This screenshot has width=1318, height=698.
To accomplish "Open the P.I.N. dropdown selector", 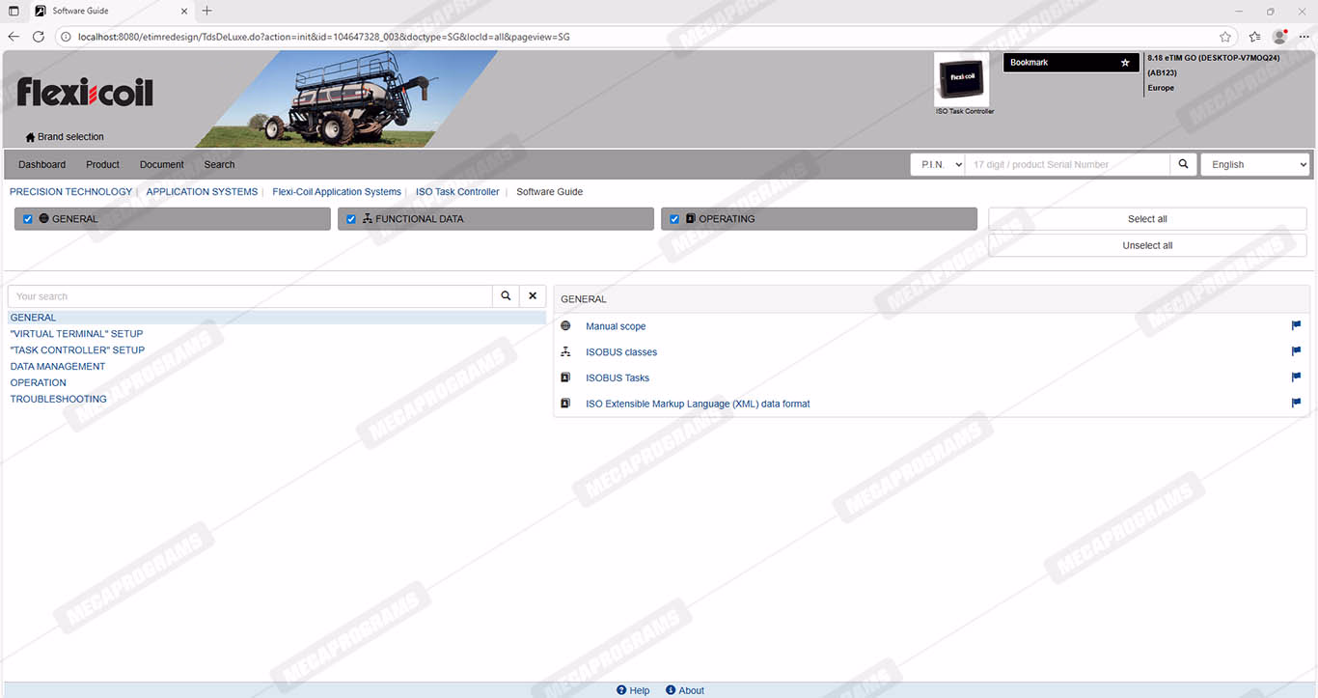I will coord(937,165).
